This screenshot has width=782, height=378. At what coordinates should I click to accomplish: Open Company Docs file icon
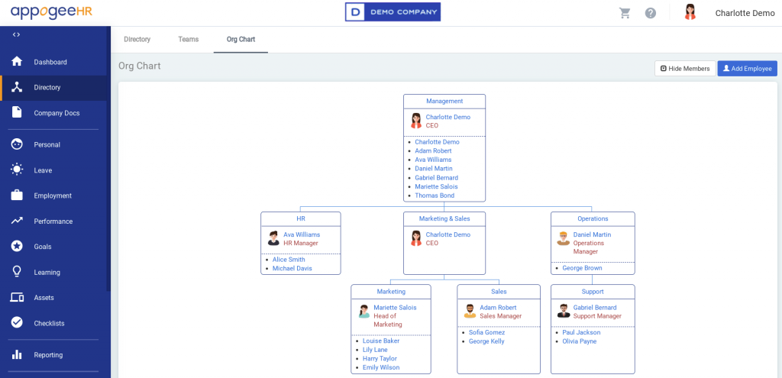[17, 113]
